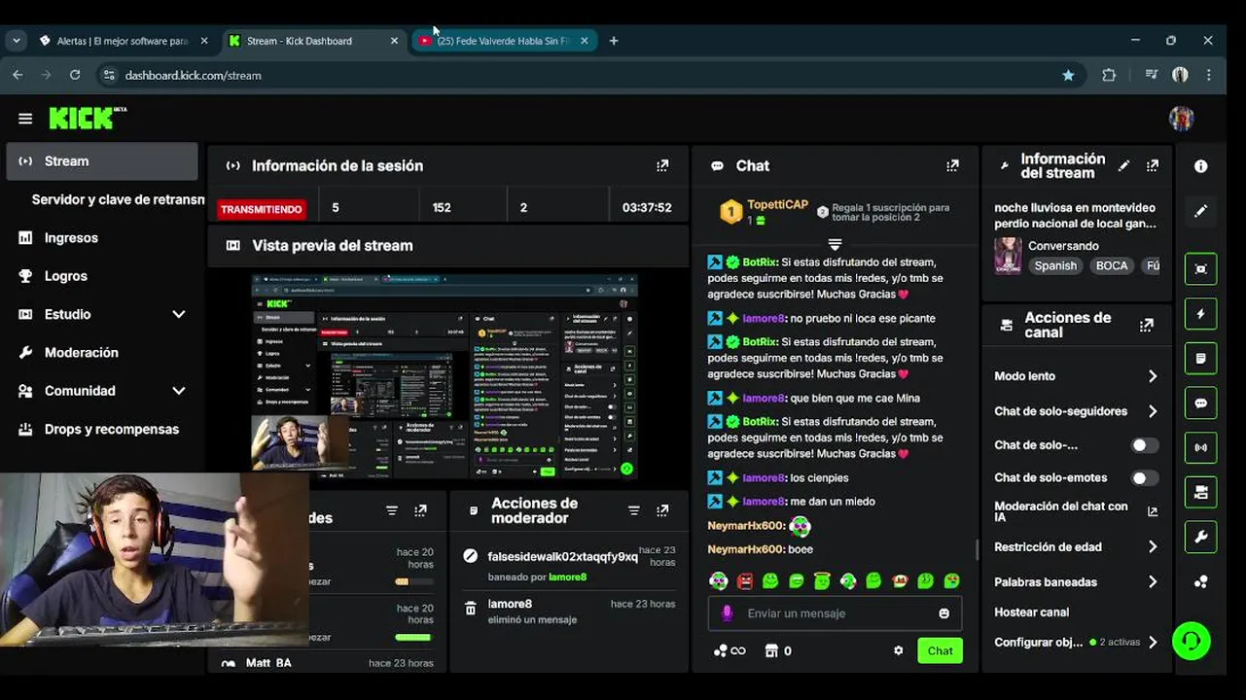Click the chat panel scrollbar

[977, 549]
